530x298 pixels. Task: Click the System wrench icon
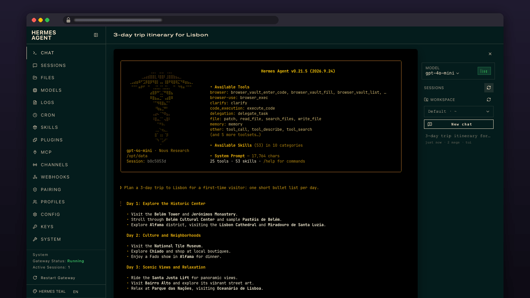point(35,239)
